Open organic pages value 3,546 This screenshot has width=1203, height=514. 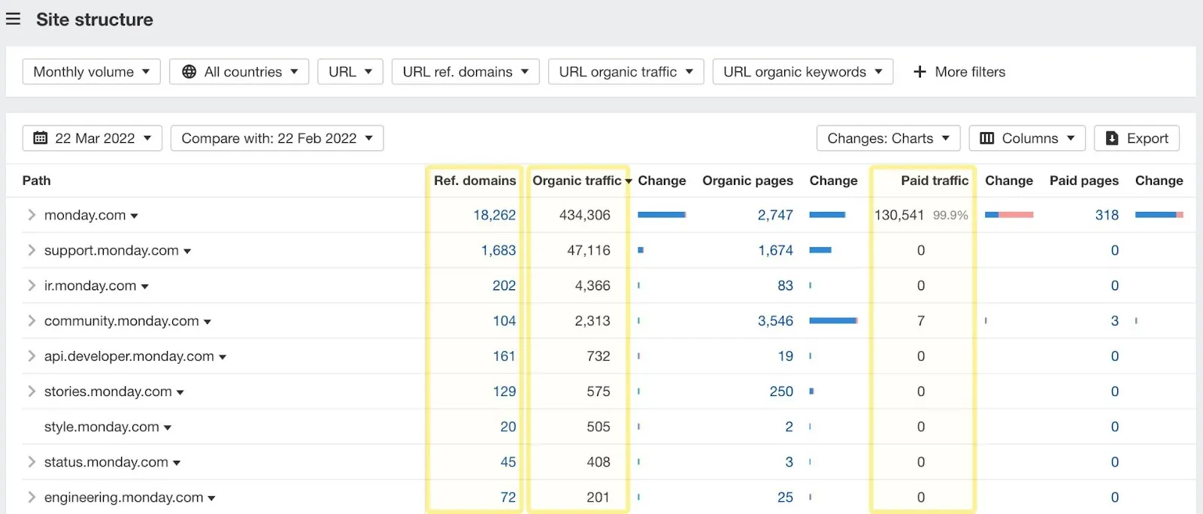(775, 321)
